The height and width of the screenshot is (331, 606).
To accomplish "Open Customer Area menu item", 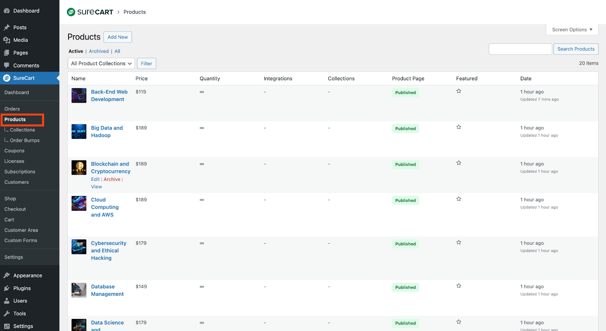I will (x=21, y=230).
